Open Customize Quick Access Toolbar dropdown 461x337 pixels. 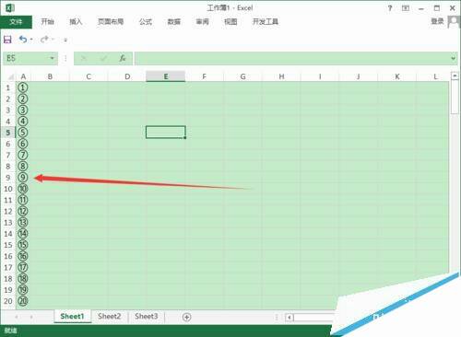pos(65,40)
